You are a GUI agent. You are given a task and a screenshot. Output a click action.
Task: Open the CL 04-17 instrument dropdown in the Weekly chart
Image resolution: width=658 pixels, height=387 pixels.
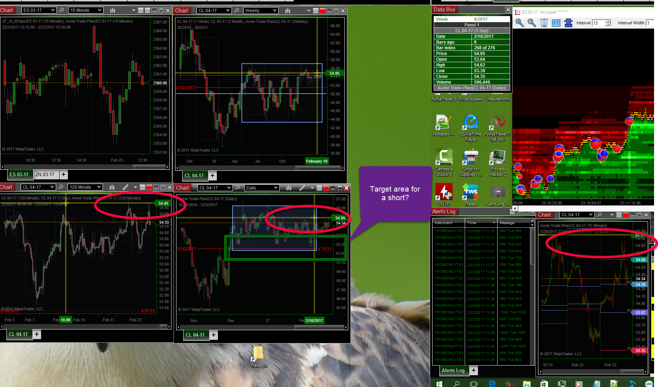(x=214, y=11)
